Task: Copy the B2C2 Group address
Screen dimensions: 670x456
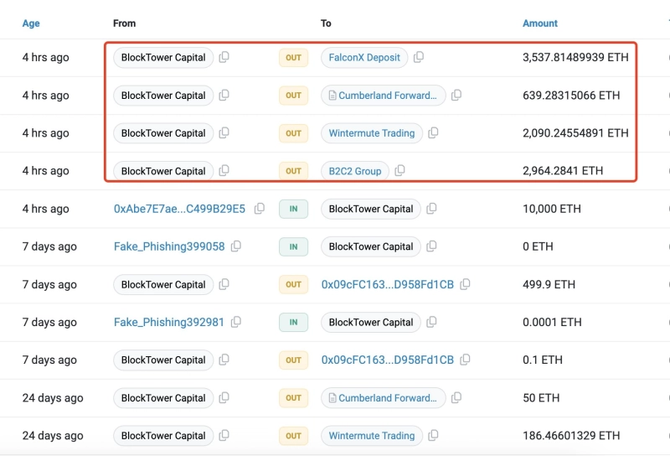Action: pos(400,171)
